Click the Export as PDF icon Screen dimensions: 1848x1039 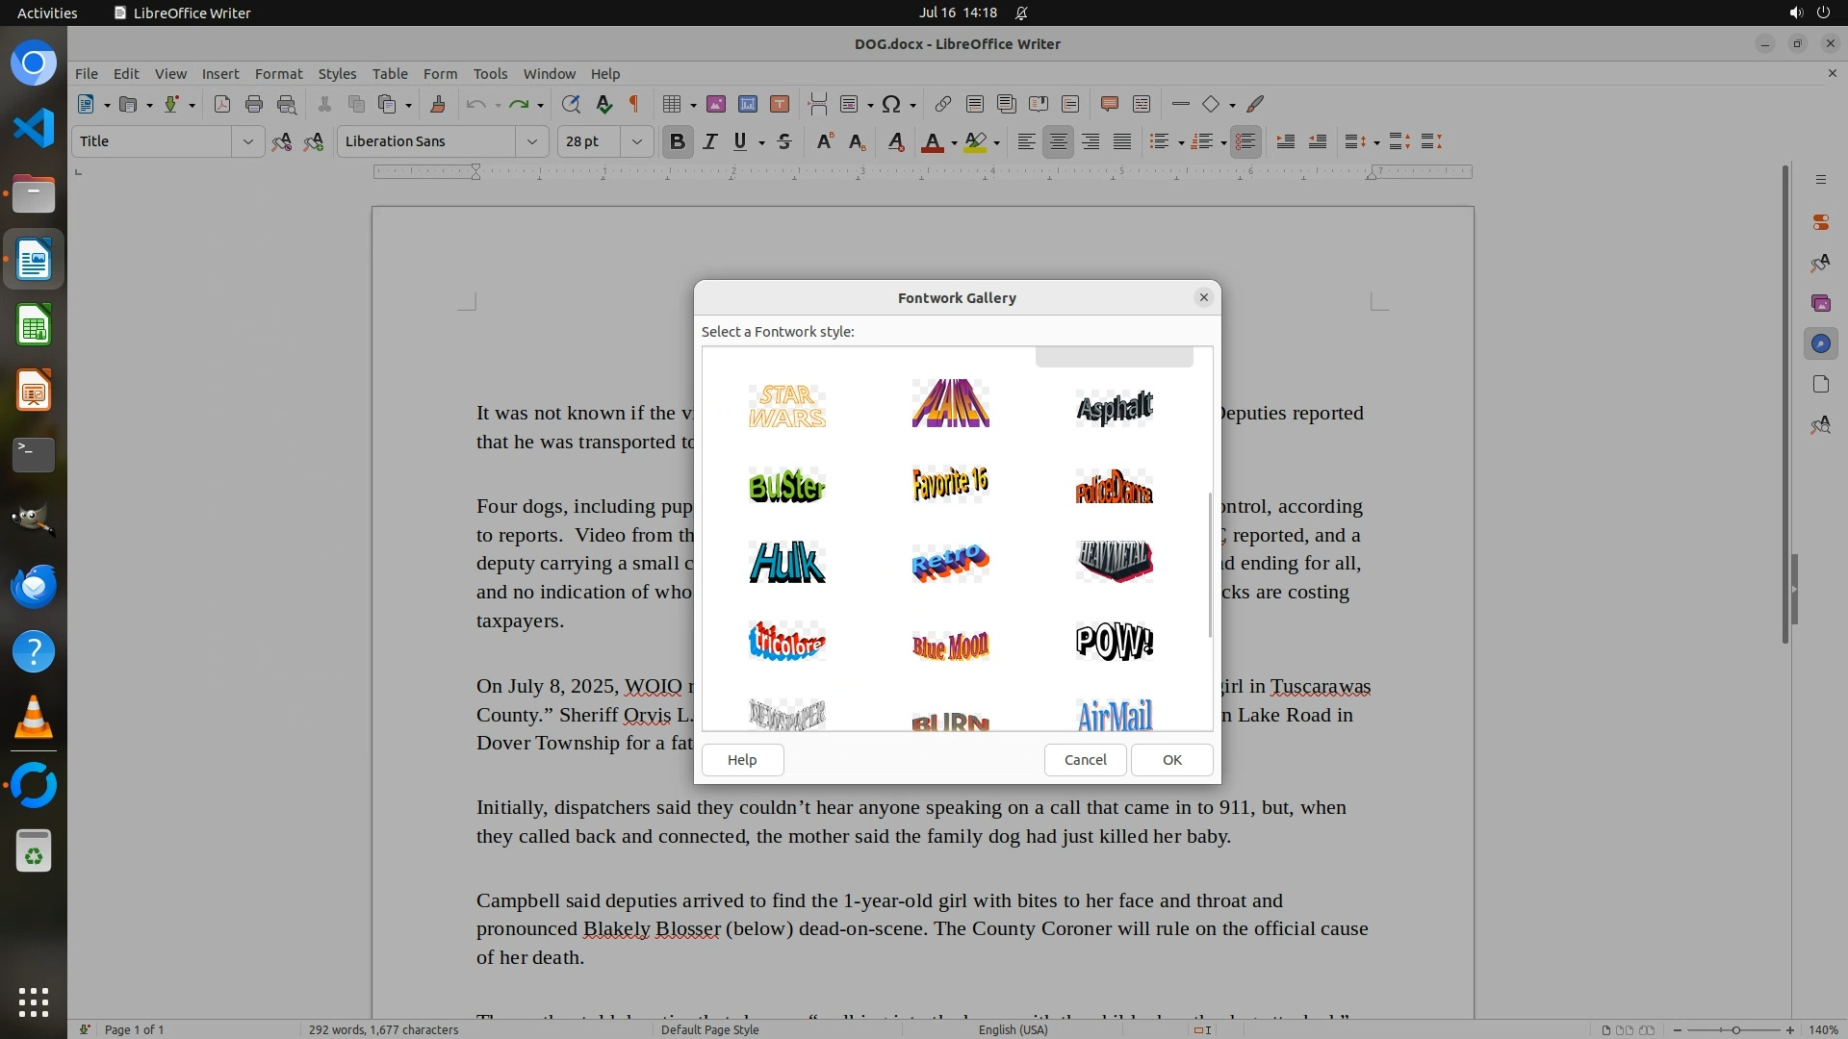(221, 104)
